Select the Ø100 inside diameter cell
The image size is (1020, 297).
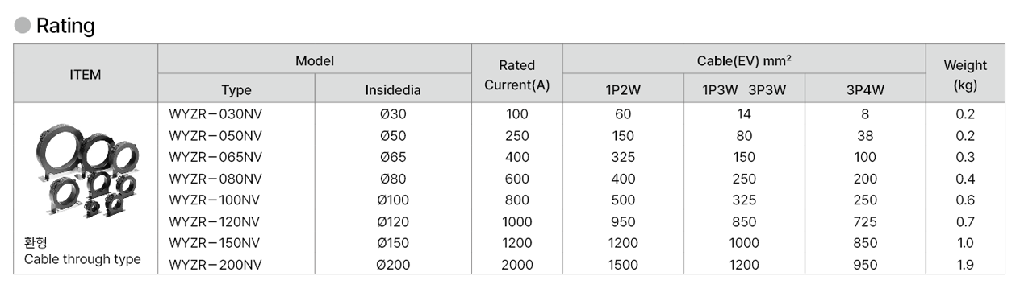[x=393, y=200]
